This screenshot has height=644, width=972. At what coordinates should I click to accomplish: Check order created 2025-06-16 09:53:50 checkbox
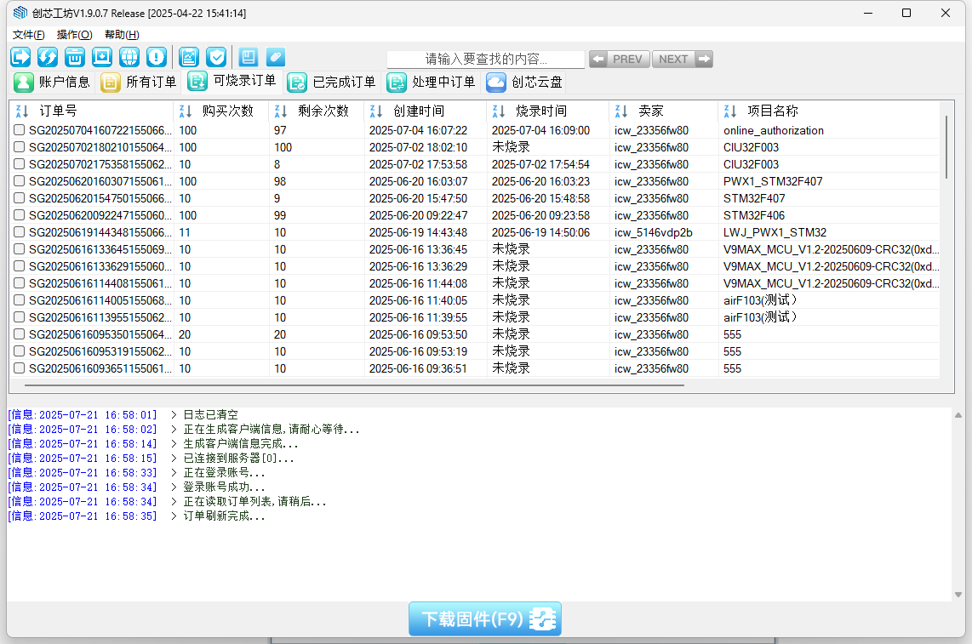20,334
